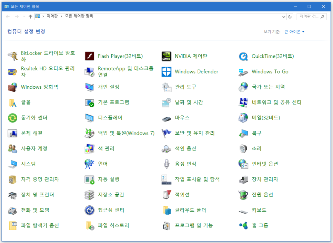The width and height of the screenshot is (333, 243).
Task: Click the QuickTime(32비트) icon
Action: pos(243,56)
